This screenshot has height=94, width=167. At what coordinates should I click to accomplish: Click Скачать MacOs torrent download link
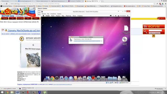(x=24, y=31)
